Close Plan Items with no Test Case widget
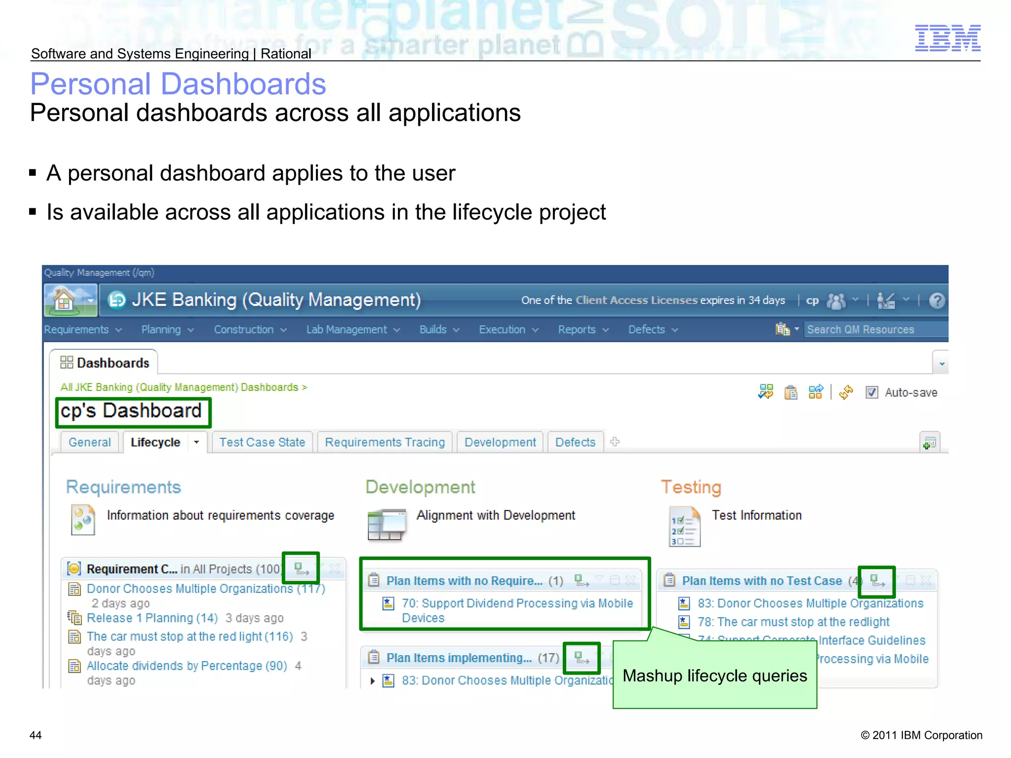Viewport: 1011px width, 758px height. pyautogui.click(x=927, y=580)
